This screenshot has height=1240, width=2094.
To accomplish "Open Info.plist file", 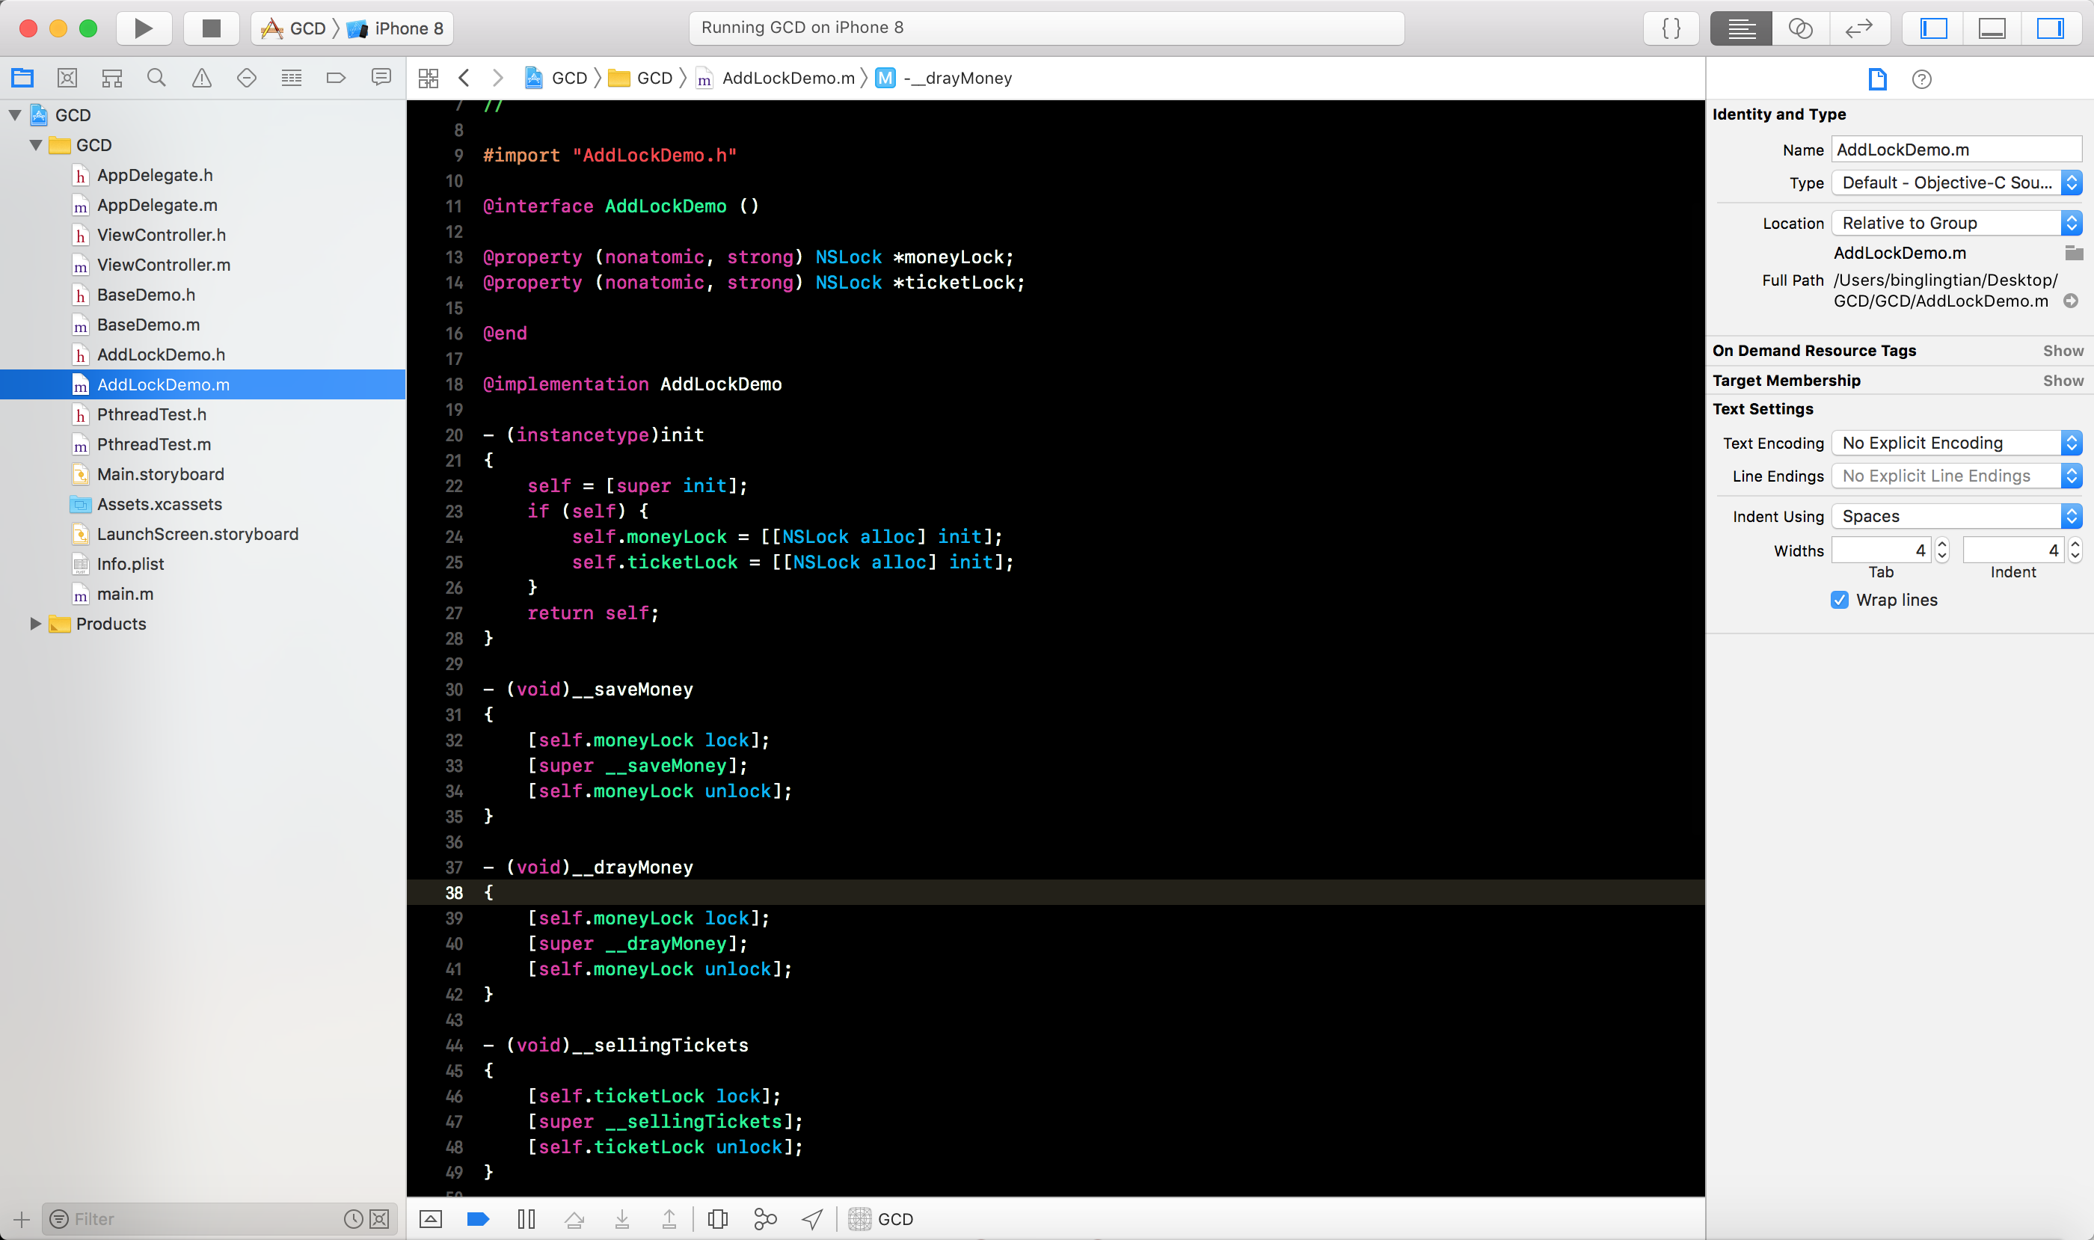I will point(130,564).
